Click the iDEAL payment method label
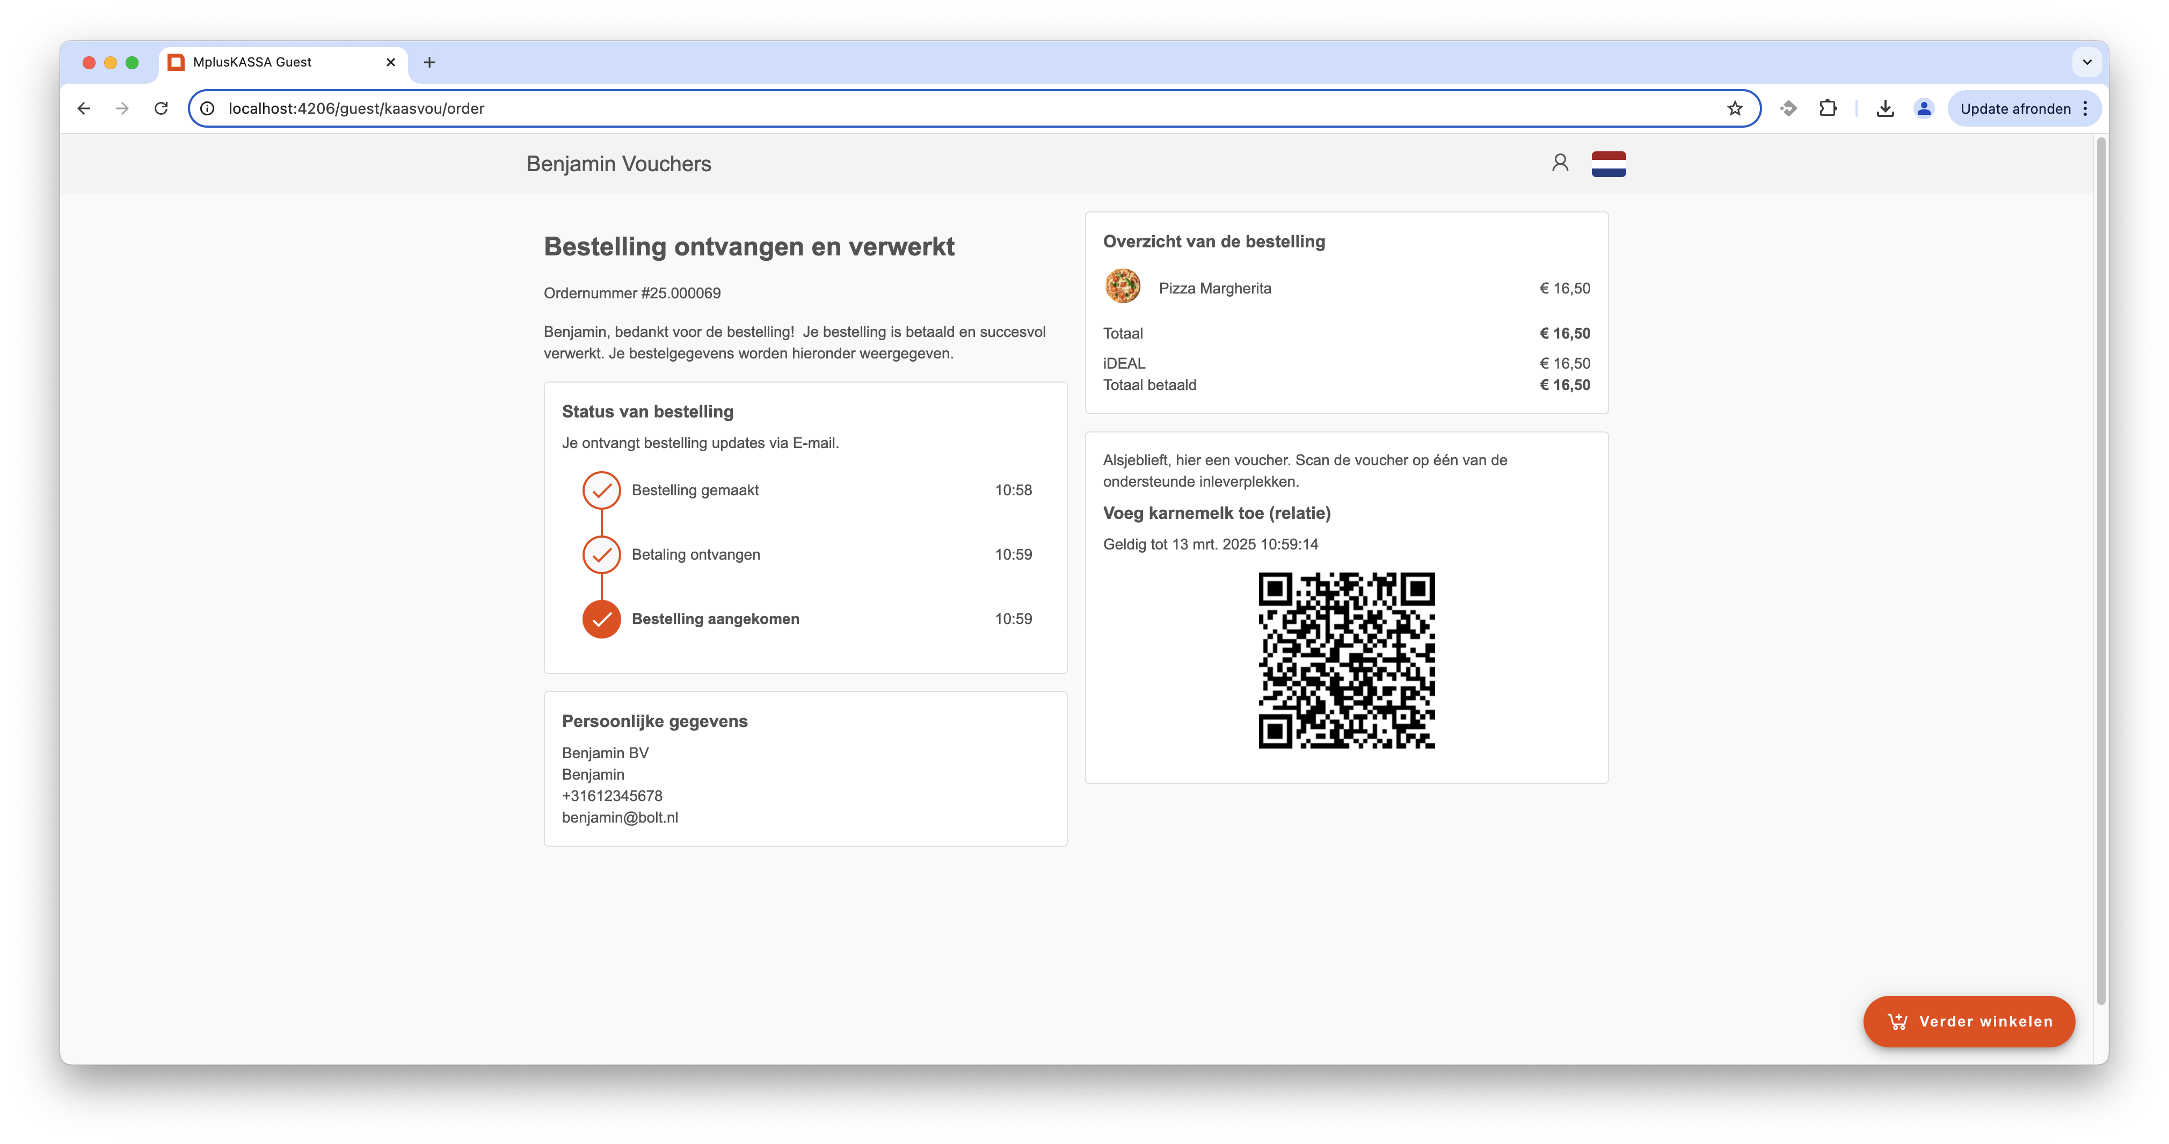 tap(1124, 364)
